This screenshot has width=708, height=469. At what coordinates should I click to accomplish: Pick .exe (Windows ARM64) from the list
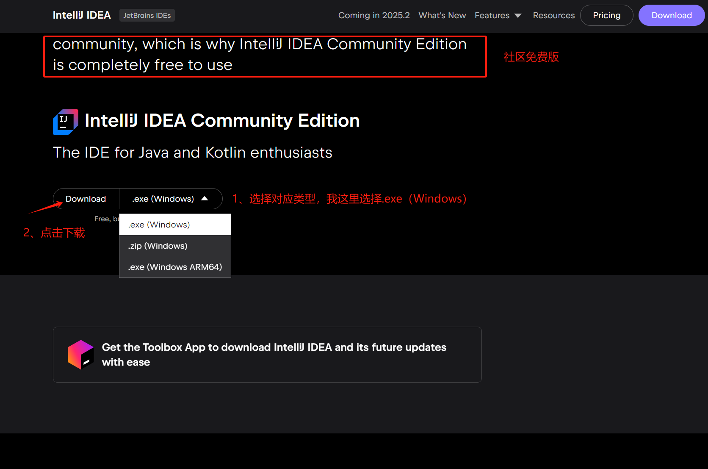(175, 267)
